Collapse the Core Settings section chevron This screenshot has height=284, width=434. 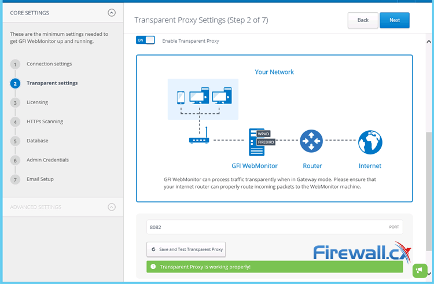coord(112,13)
